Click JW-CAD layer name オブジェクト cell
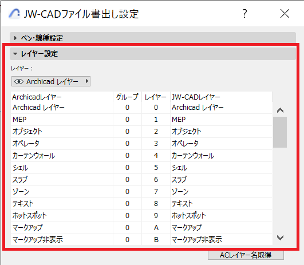 click(221, 132)
